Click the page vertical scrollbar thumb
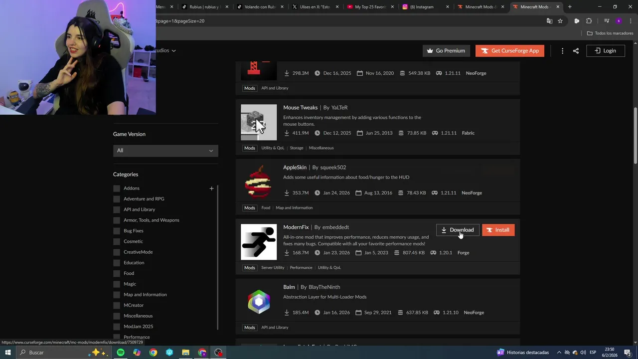Viewport: 638px width, 359px height. click(636, 135)
